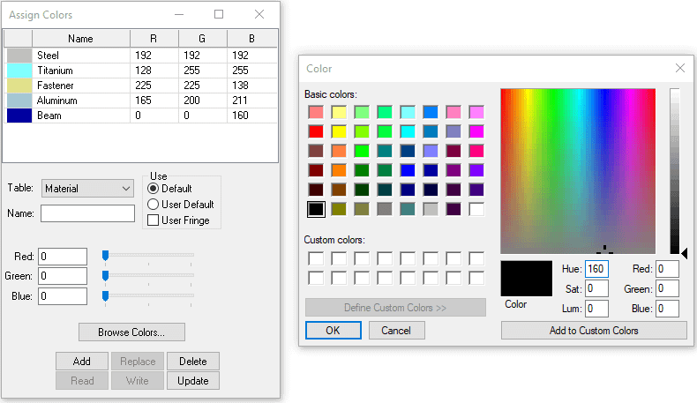This screenshot has height=403, width=697.
Task: Select the Aluminum row in the table
Action: 80,101
